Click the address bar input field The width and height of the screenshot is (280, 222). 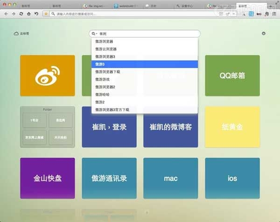point(140,14)
